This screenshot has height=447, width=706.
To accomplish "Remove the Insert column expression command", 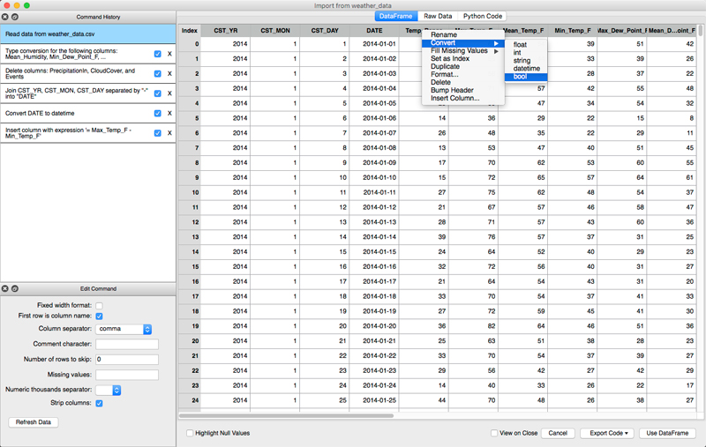I will point(169,133).
